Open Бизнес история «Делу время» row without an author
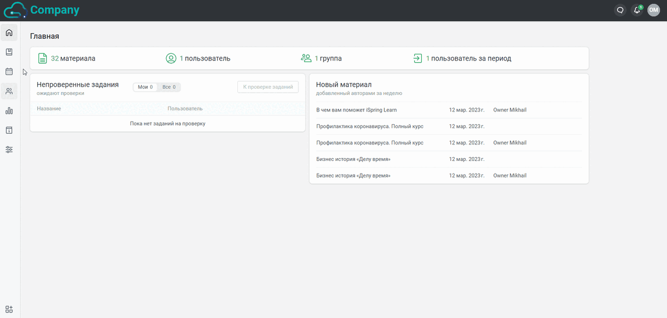Viewport: 667px width, 318px height. click(x=449, y=159)
